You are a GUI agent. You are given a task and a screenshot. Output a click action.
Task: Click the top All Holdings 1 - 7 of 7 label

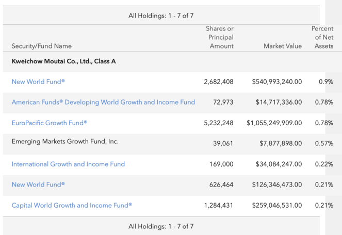[x=161, y=15]
